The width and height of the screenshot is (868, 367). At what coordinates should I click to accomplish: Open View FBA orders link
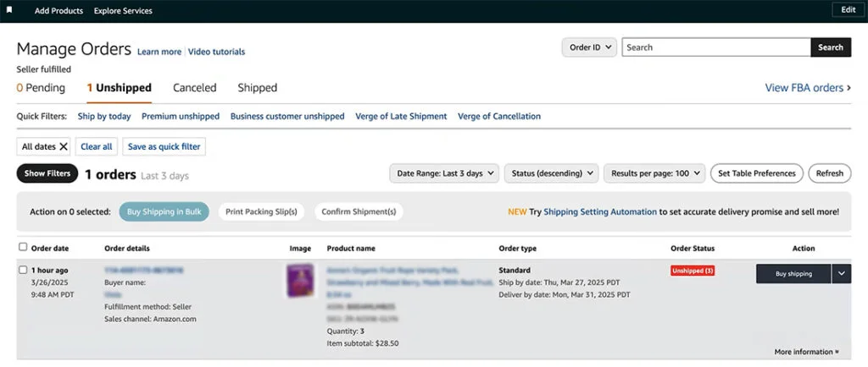(x=804, y=88)
